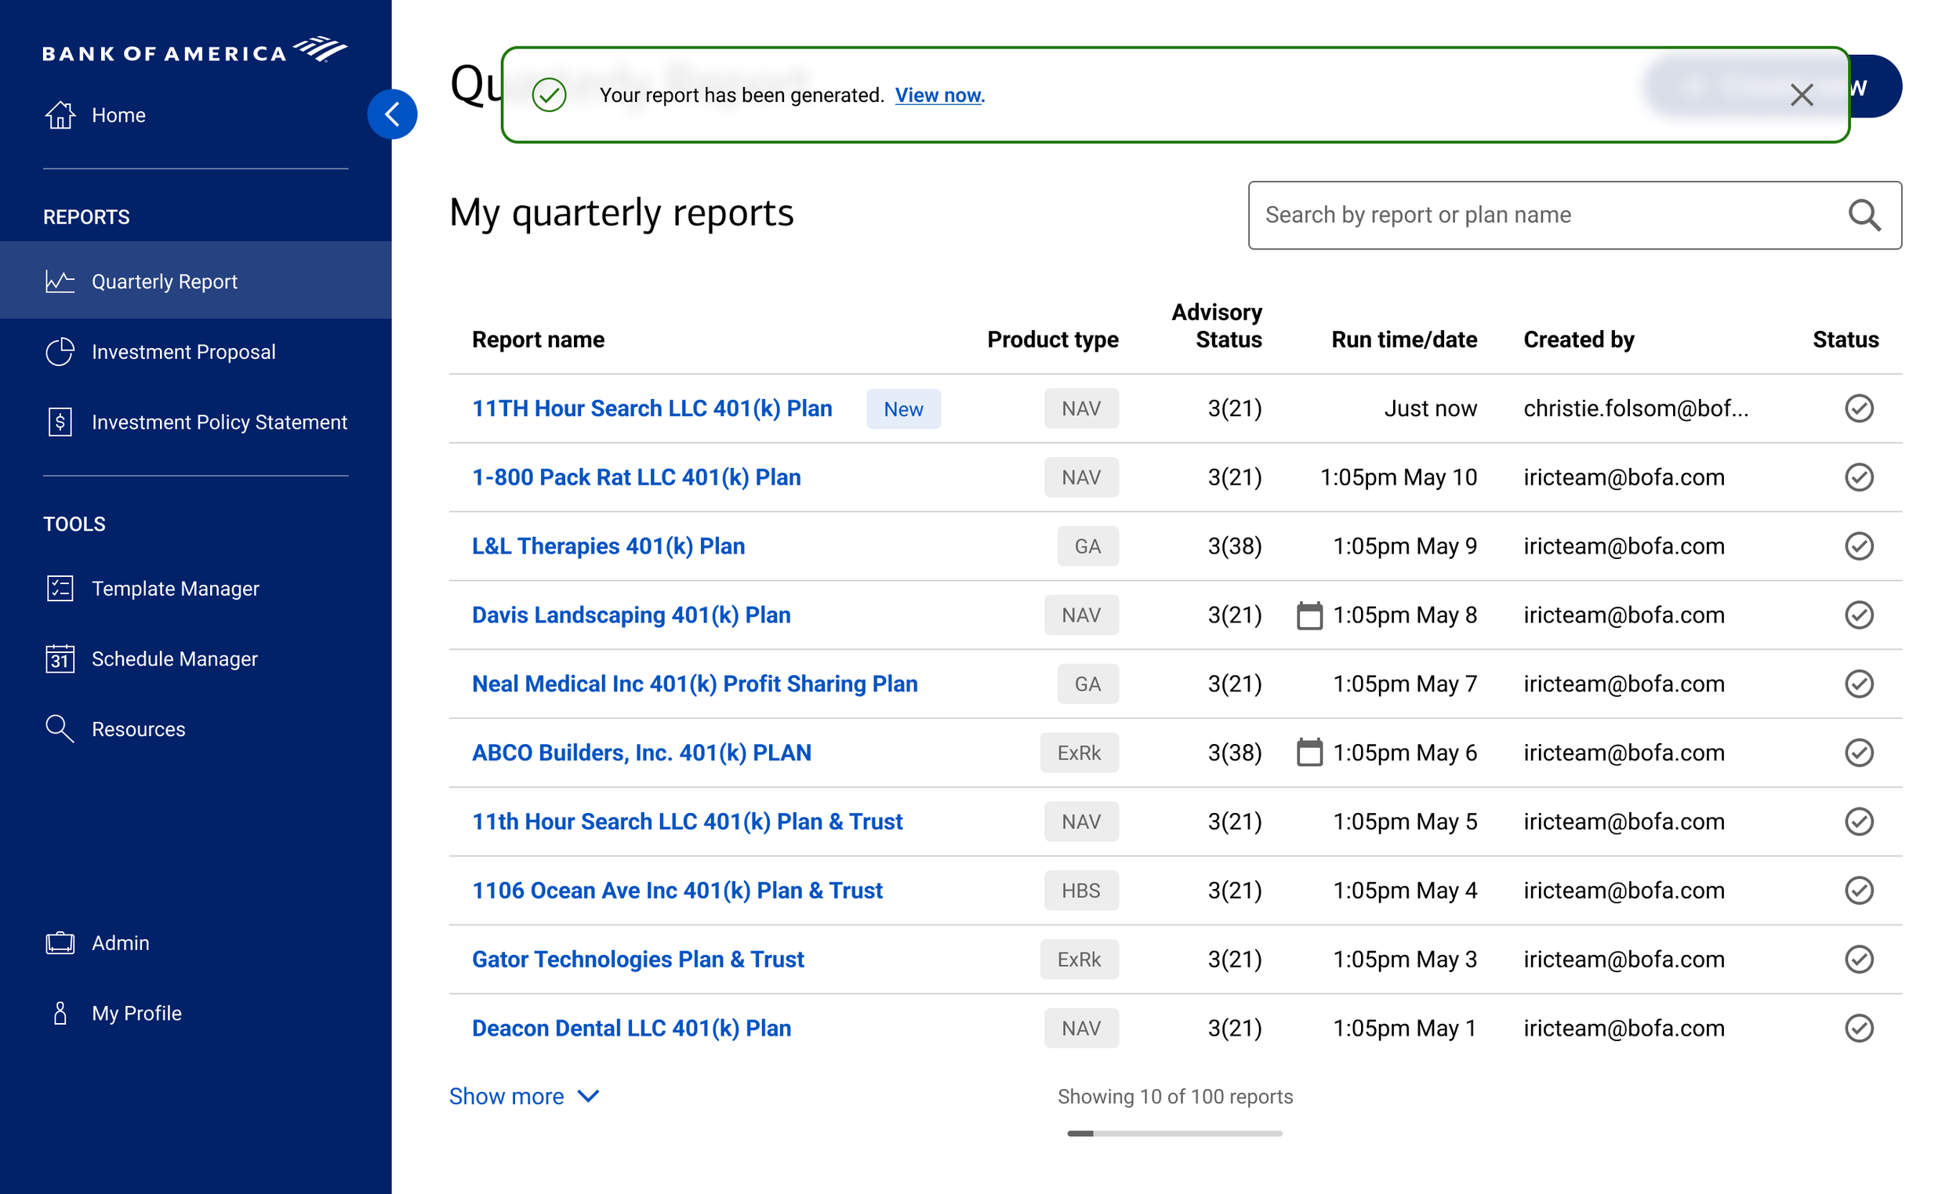This screenshot has height=1194, width=1960.
Task: Open the Home page from sidebar
Action: [118, 114]
